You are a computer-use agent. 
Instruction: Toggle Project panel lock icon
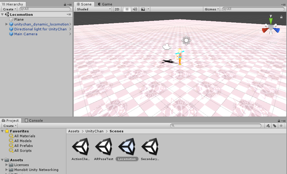click(x=279, y=121)
